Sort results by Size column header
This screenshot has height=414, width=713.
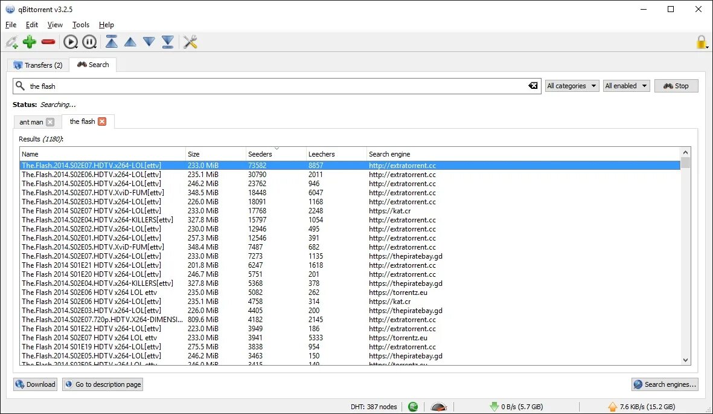click(216, 154)
